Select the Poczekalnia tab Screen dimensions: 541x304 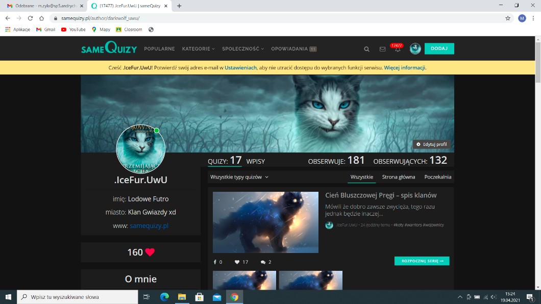(437, 177)
